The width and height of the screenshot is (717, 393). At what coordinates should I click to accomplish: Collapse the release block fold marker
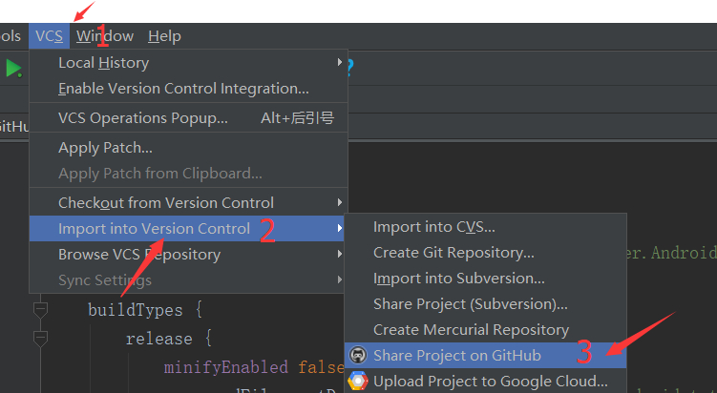tap(40, 338)
